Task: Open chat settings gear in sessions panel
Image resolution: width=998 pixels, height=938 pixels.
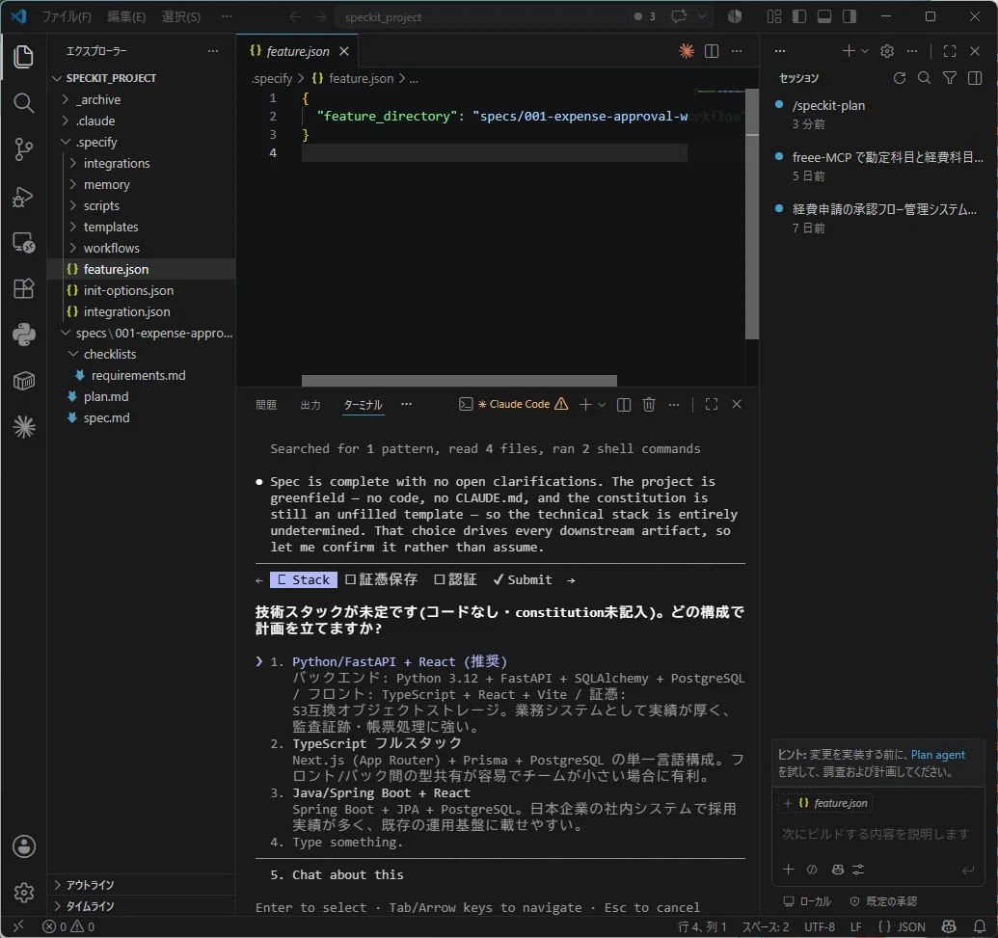Action: coord(887,51)
